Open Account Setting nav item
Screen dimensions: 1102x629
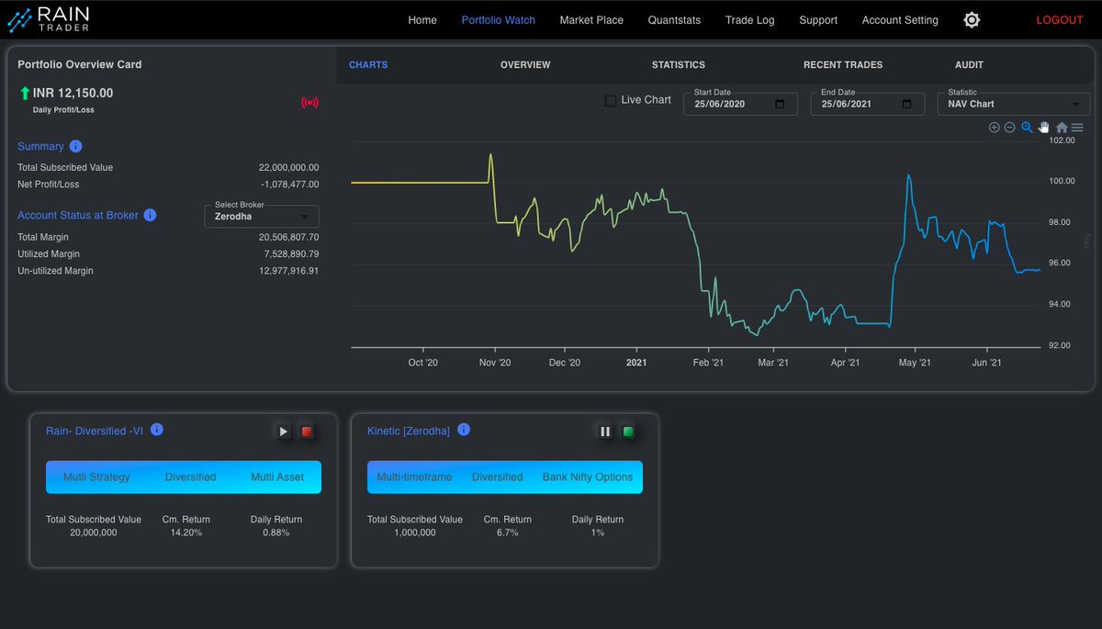pos(900,20)
